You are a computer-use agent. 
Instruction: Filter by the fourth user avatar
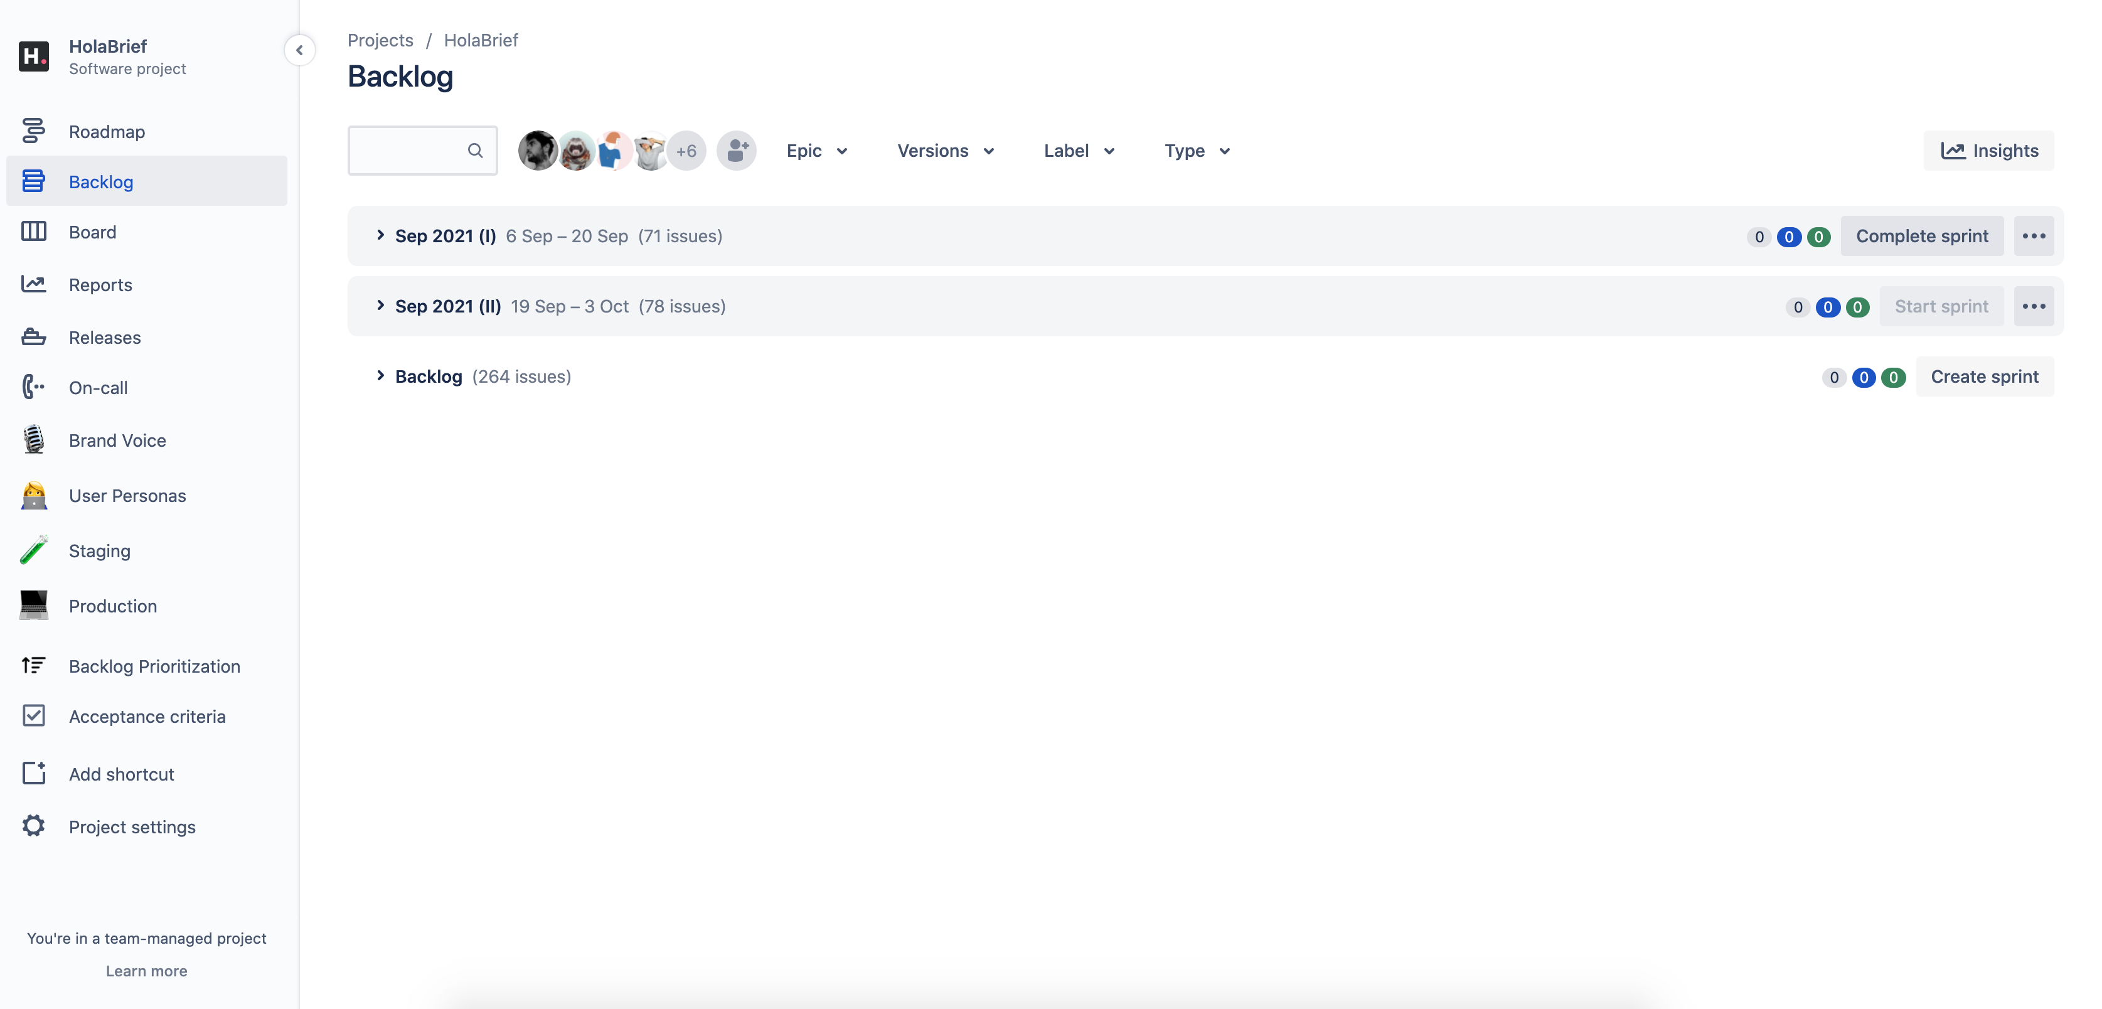[650, 151]
